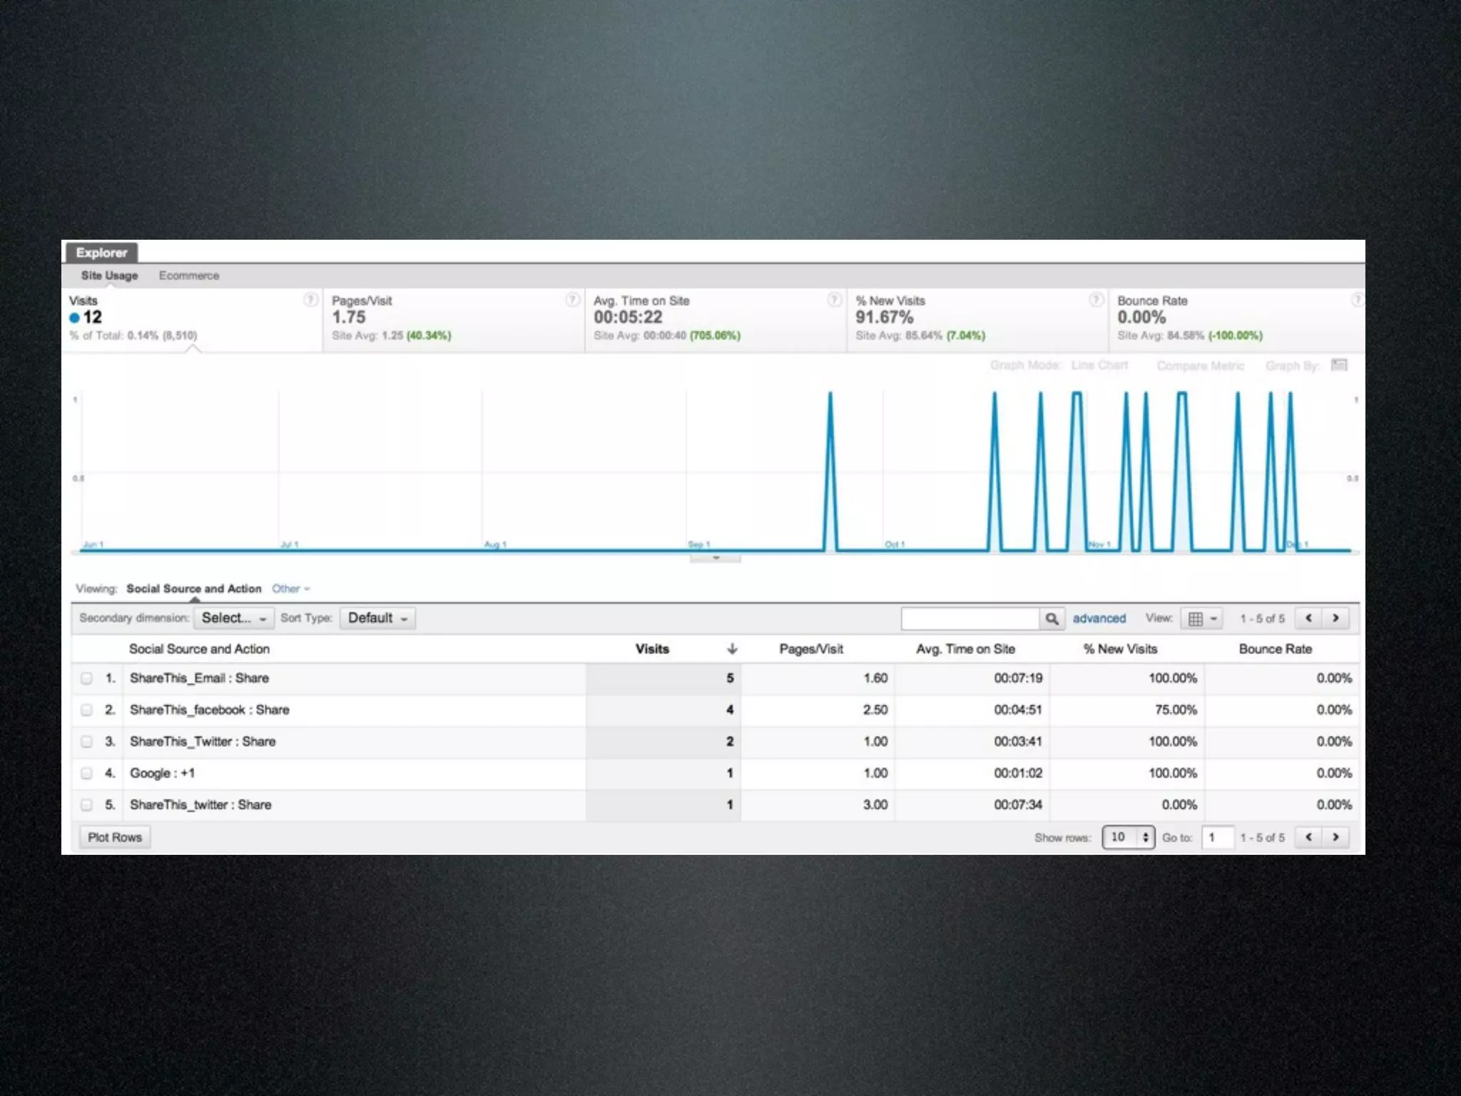Image resolution: width=1461 pixels, height=1096 pixels.
Task: Click the table search input field
Action: [969, 619]
